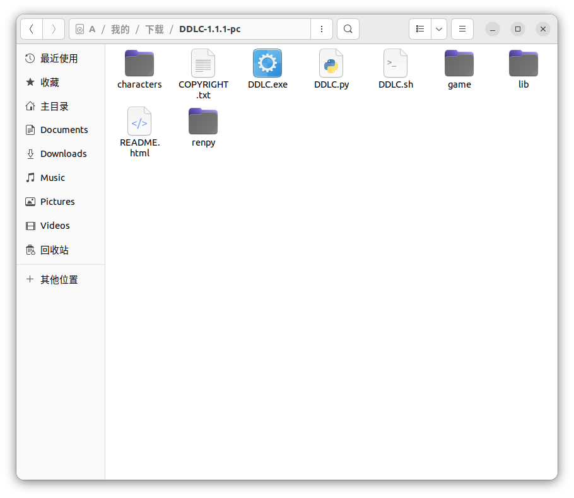Open 最近使用 in sidebar

pos(61,59)
